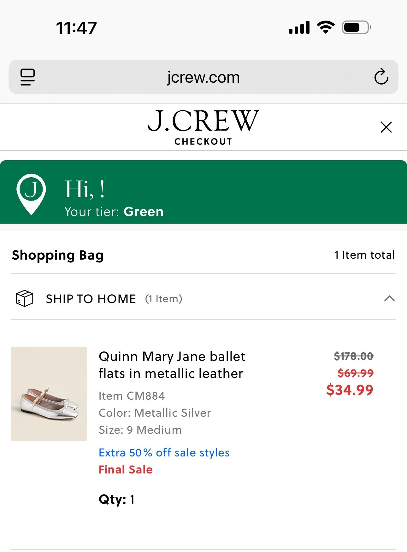Tap the cellular signal bars icon
The height and width of the screenshot is (552, 407).
tap(299, 28)
